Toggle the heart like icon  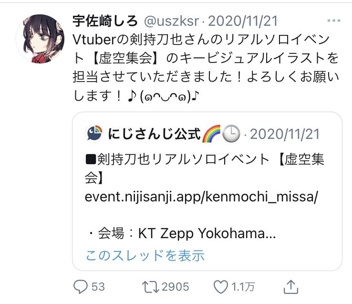point(221,287)
